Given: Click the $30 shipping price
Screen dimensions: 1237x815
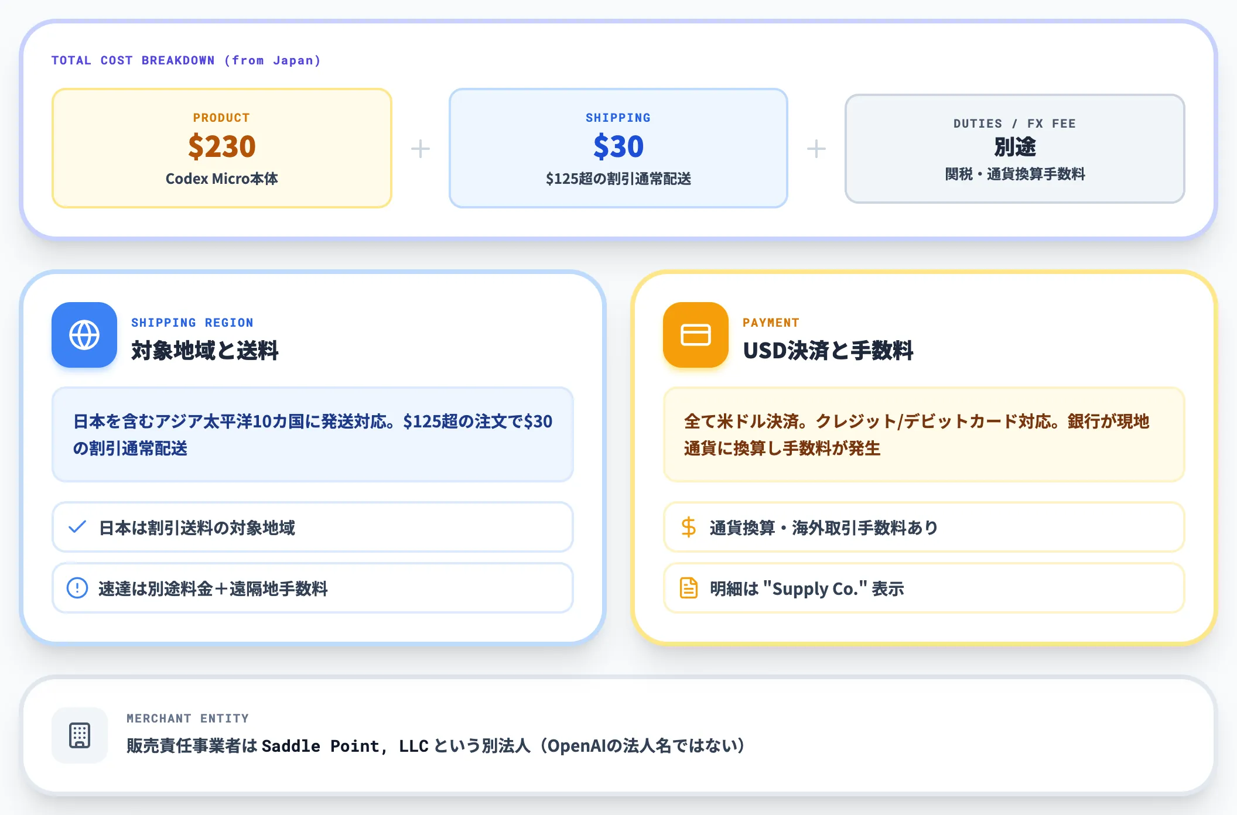Looking at the screenshot, I should (618, 146).
